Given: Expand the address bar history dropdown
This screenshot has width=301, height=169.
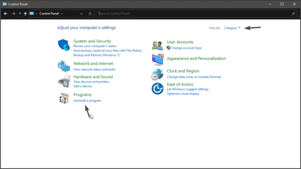Looking at the screenshot, I should [x=81, y=14].
